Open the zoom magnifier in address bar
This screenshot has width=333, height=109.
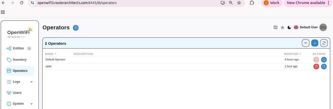[231, 3]
